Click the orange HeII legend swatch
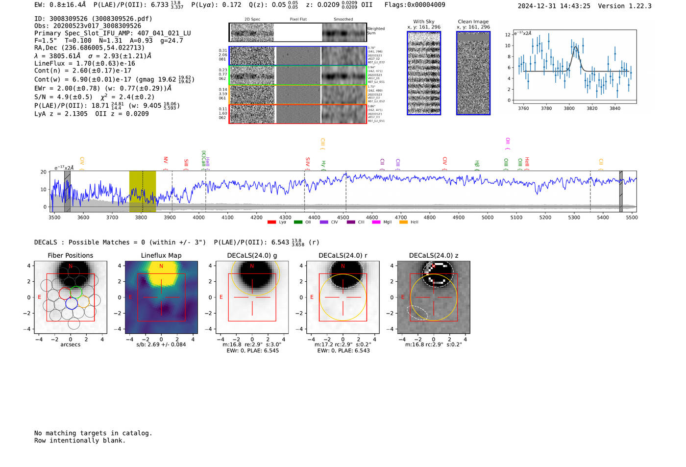 point(403,222)
